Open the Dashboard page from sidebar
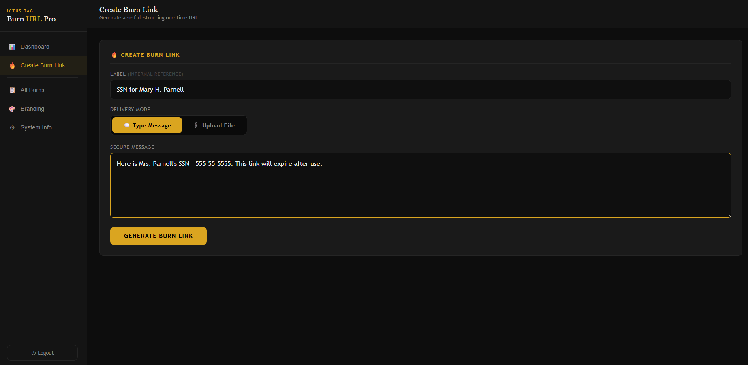The width and height of the screenshot is (748, 365). pyautogui.click(x=35, y=47)
